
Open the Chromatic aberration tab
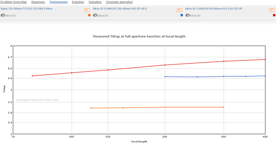point(119,2)
